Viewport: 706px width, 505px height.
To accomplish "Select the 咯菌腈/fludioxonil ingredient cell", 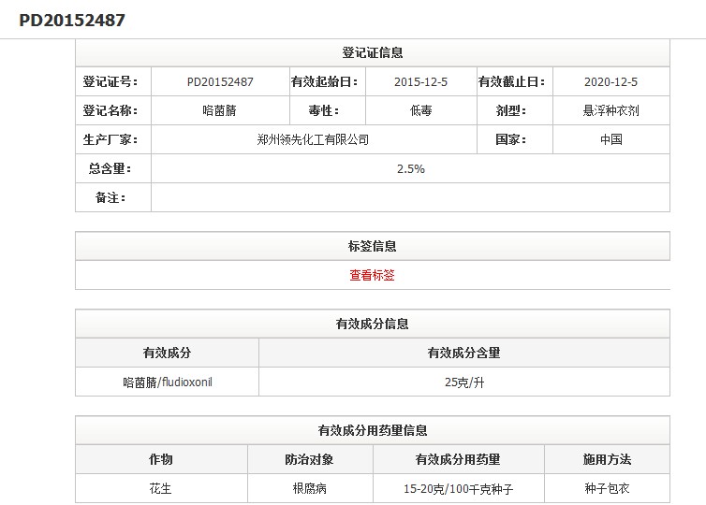I will 168,382.
